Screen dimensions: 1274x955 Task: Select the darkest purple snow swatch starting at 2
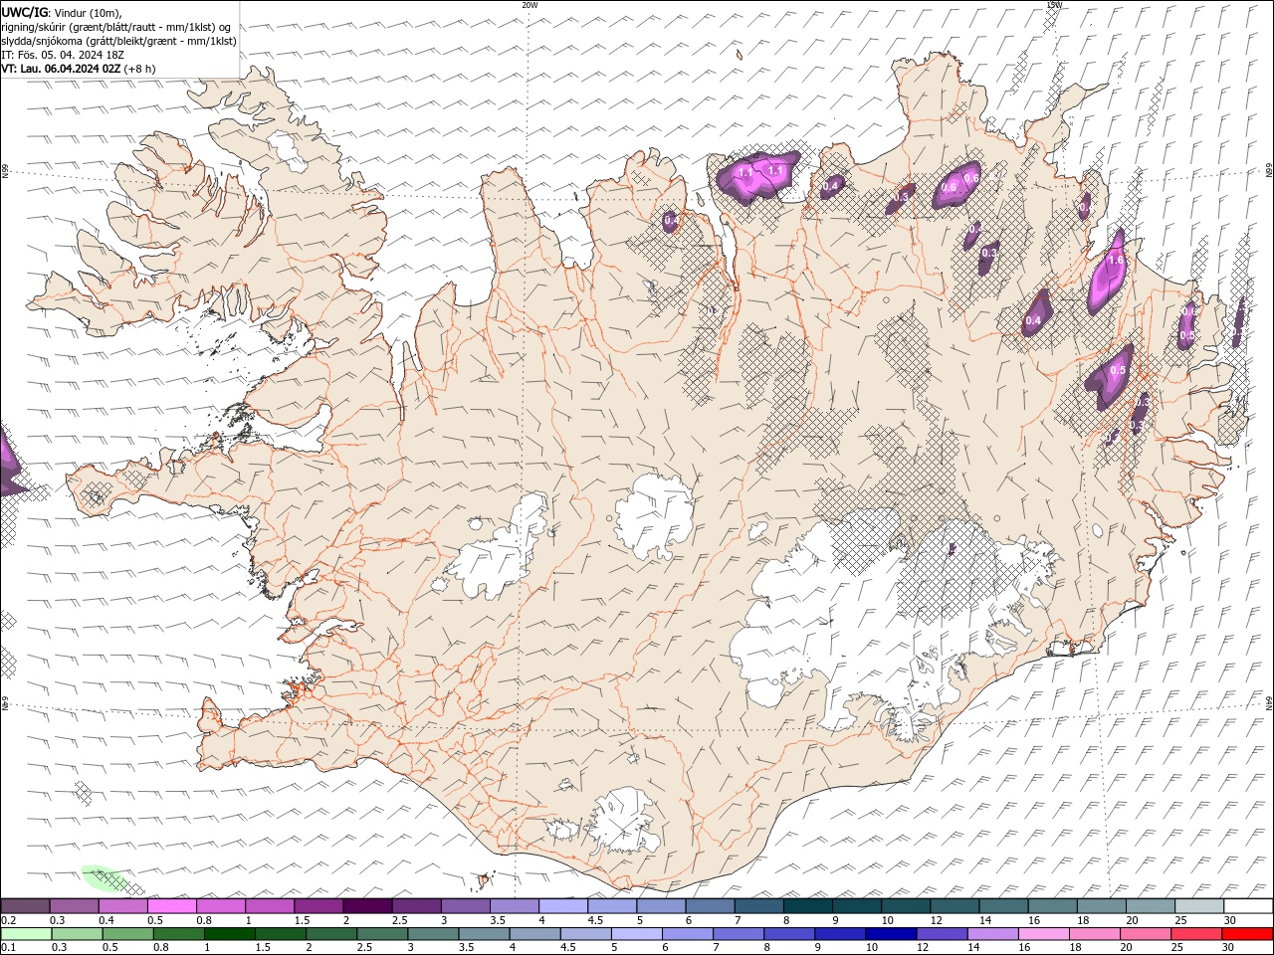(366, 906)
